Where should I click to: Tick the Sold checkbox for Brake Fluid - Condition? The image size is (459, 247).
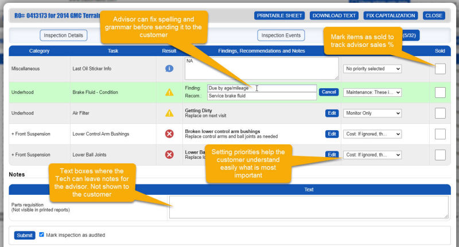pos(440,92)
